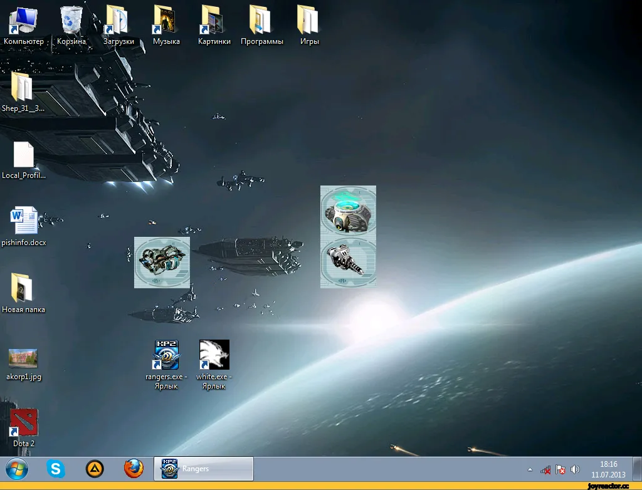Launch Firefox from the taskbar
Image resolution: width=642 pixels, height=490 pixels.
click(134, 469)
